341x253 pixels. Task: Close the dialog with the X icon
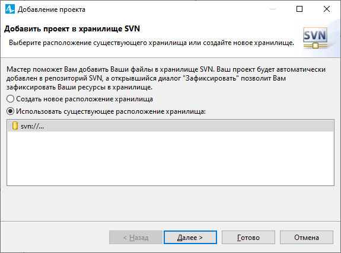[x=327, y=9]
